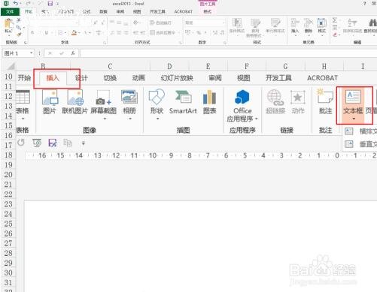Open 排序和筛选 sort and filter
The image size is (377, 292).
point(352,26)
